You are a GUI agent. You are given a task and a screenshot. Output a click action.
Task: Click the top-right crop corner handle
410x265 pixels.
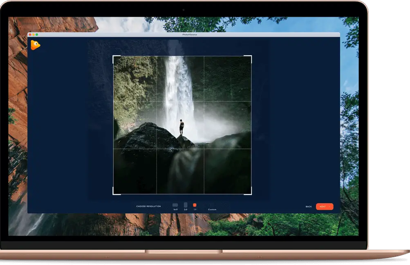click(250, 57)
